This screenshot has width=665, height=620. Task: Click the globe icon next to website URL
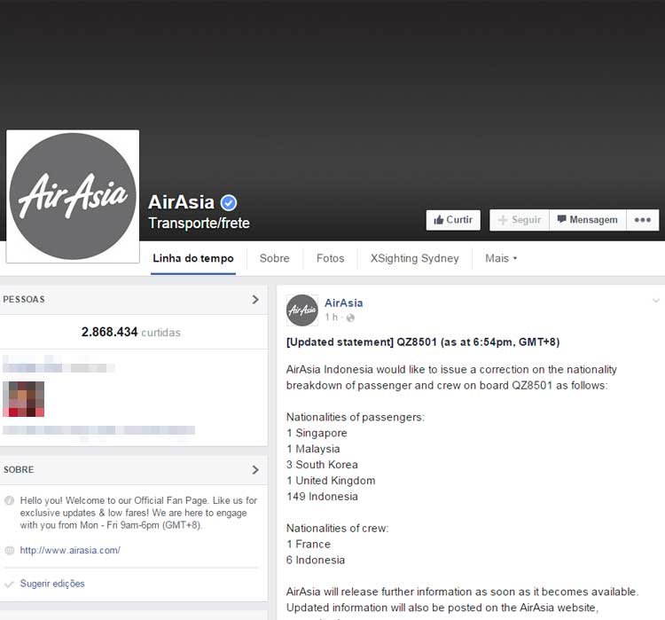click(x=9, y=551)
